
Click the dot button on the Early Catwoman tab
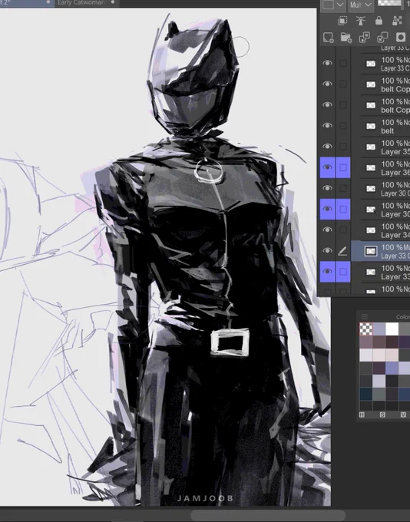pos(113,2)
